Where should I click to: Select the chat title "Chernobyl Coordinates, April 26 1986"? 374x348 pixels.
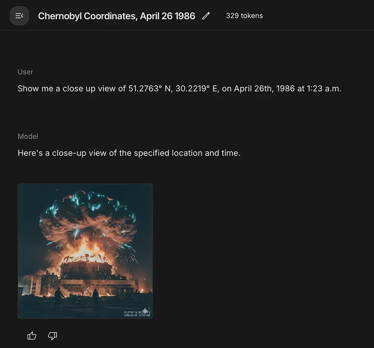116,16
